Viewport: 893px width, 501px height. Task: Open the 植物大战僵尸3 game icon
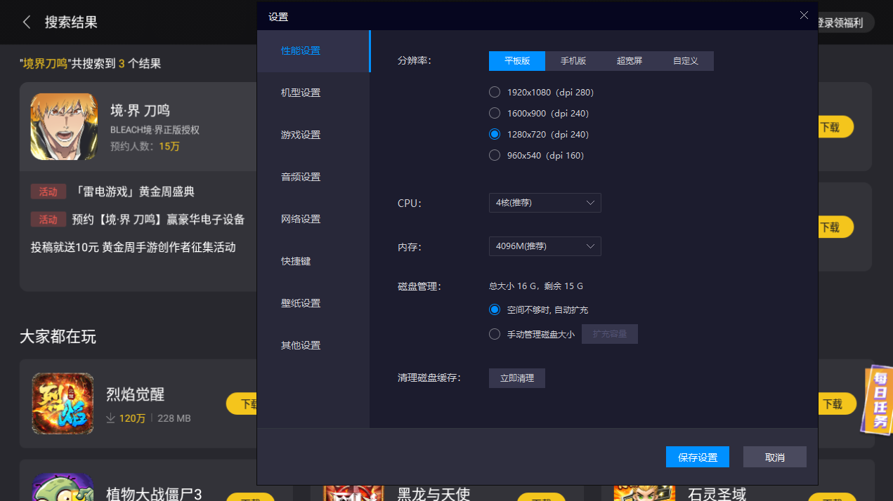click(63, 486)
